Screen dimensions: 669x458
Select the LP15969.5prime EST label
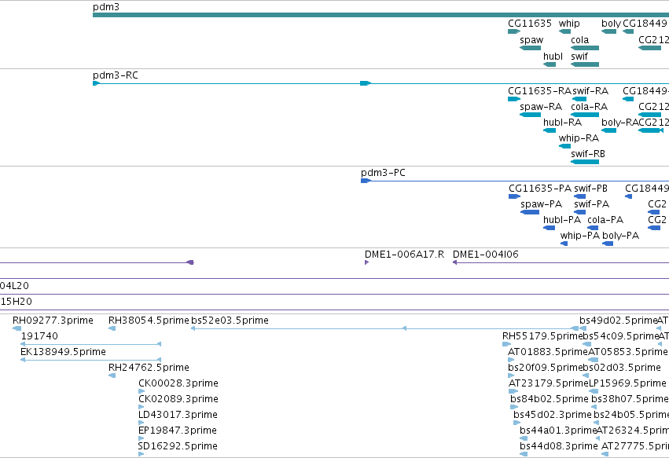[627, 383]
